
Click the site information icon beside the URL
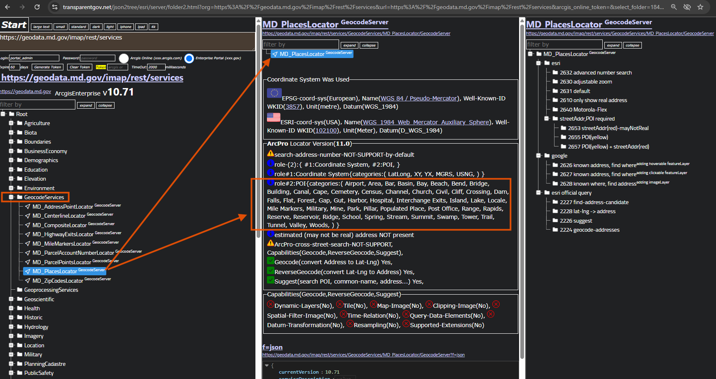[x=55, y=7]
